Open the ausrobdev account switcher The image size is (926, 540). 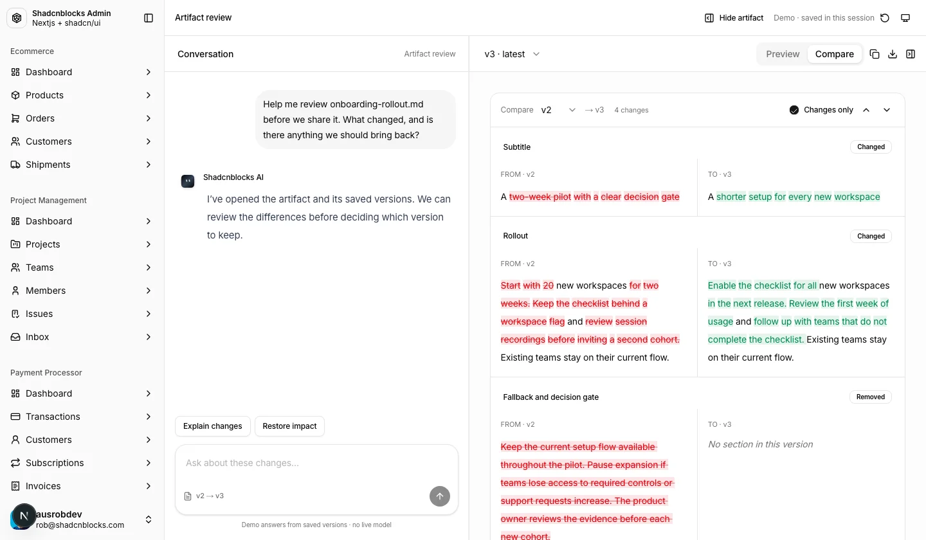(x=82, y=519)
